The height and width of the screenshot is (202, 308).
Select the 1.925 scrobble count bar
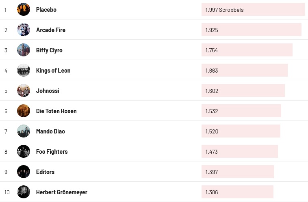251,30
